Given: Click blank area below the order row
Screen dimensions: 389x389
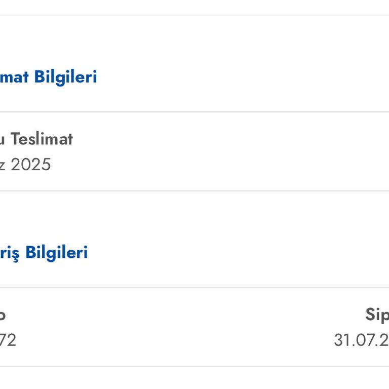Looking at the screenshot, I should 194,379.
